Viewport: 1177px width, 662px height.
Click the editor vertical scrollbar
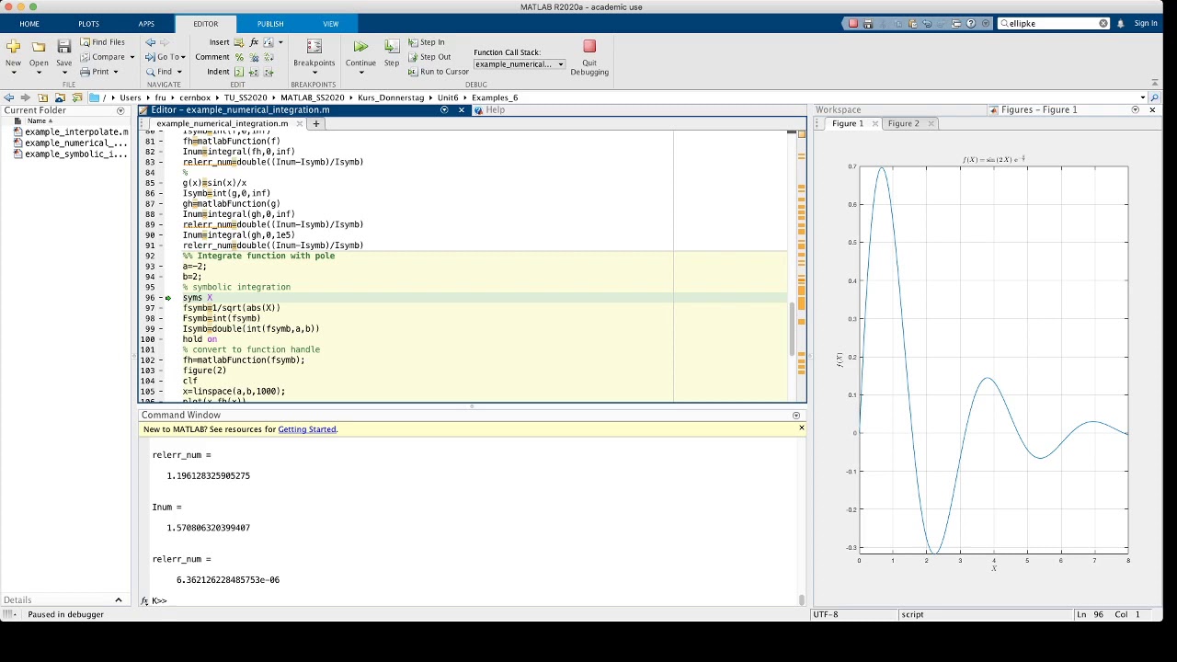[x=792, y=328]
